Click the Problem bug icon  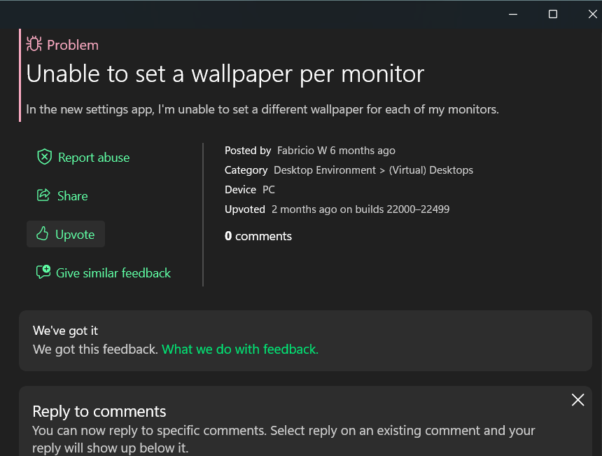coord(34,44)
